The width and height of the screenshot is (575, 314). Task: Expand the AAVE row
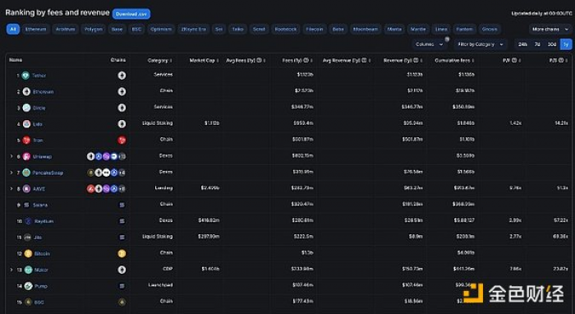(11, 189)
